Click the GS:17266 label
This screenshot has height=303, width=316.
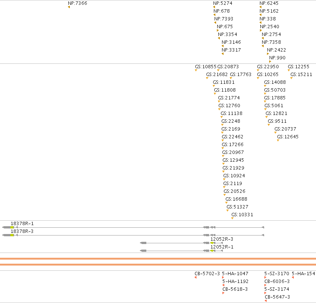pyautogui.click(x=232, y=145)
